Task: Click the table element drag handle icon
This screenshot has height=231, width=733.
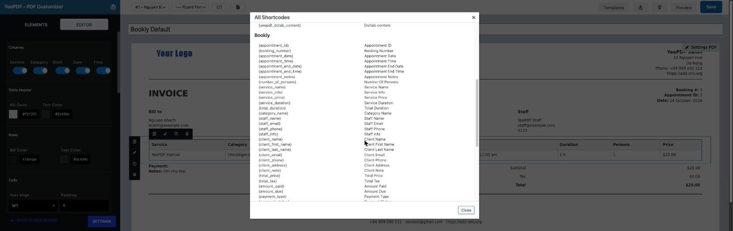Action: click(x=154, y=134)
